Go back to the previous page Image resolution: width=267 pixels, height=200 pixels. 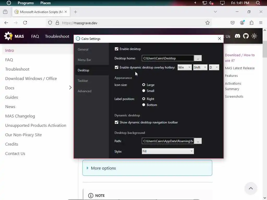6,23
